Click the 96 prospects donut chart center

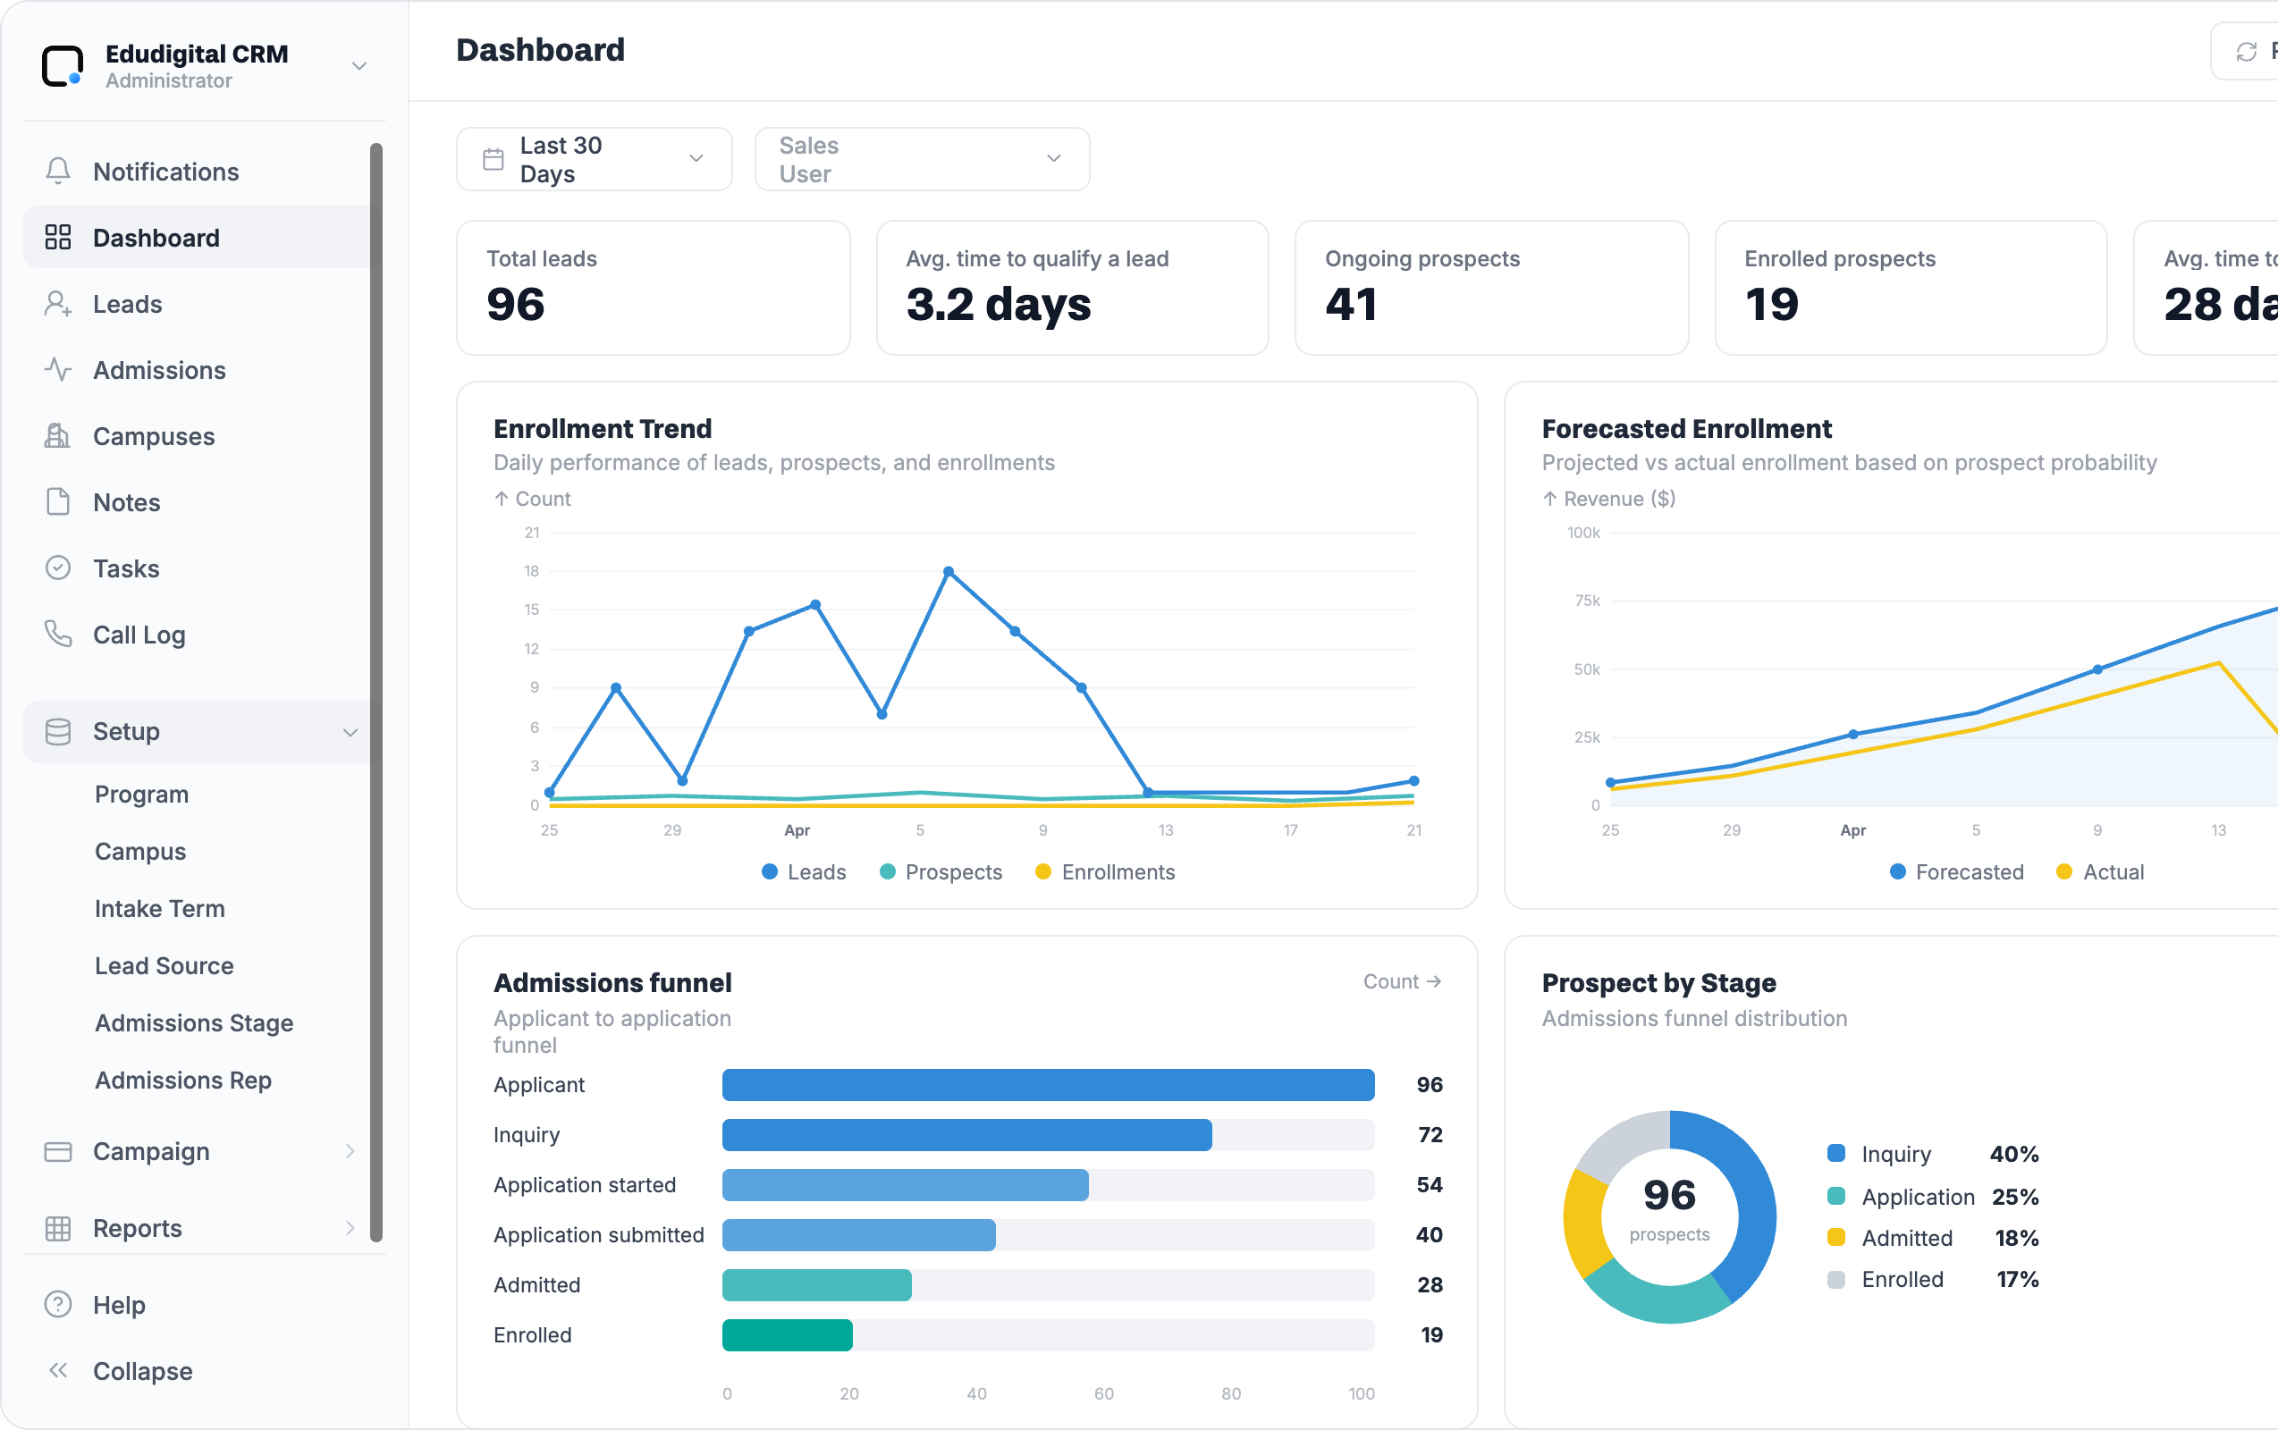1669,1215
